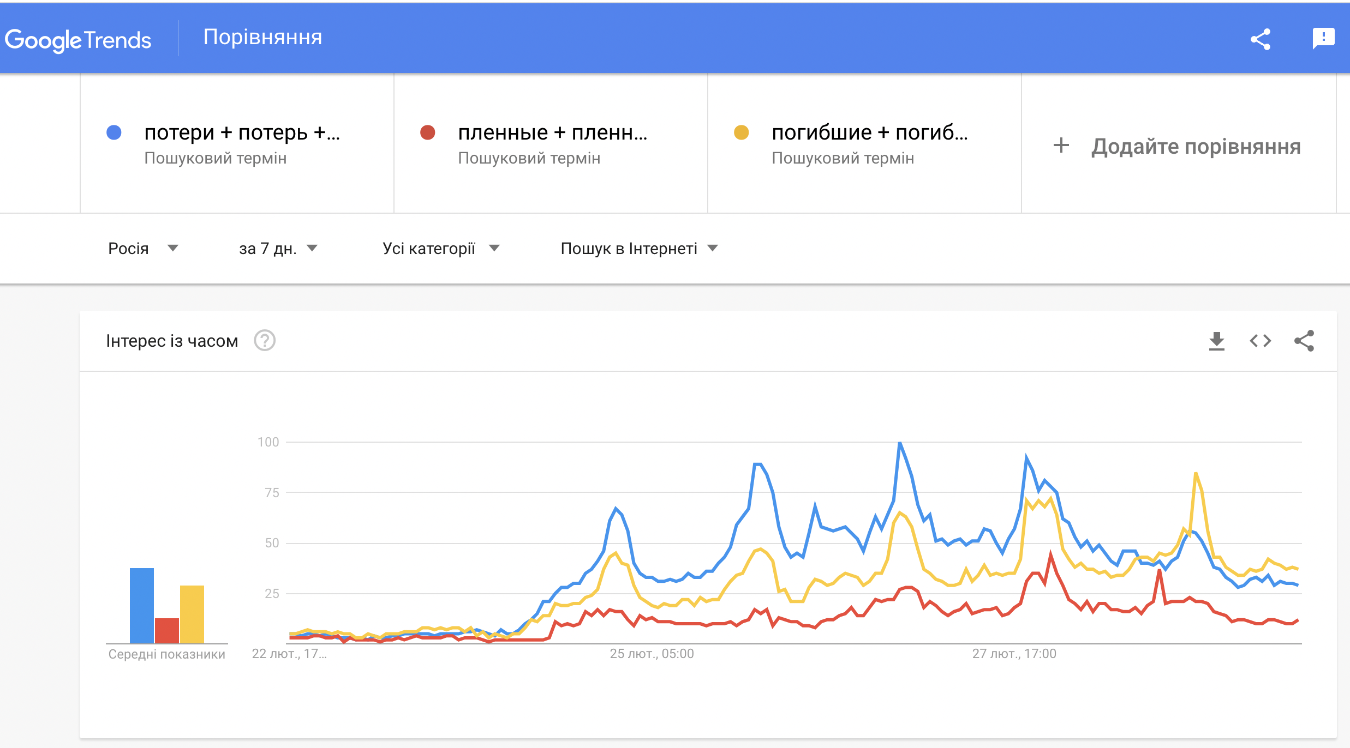
Task: Click the blue dot beside потери term
Action: 114,132
